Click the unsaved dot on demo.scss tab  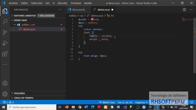[x=112, y=9]
